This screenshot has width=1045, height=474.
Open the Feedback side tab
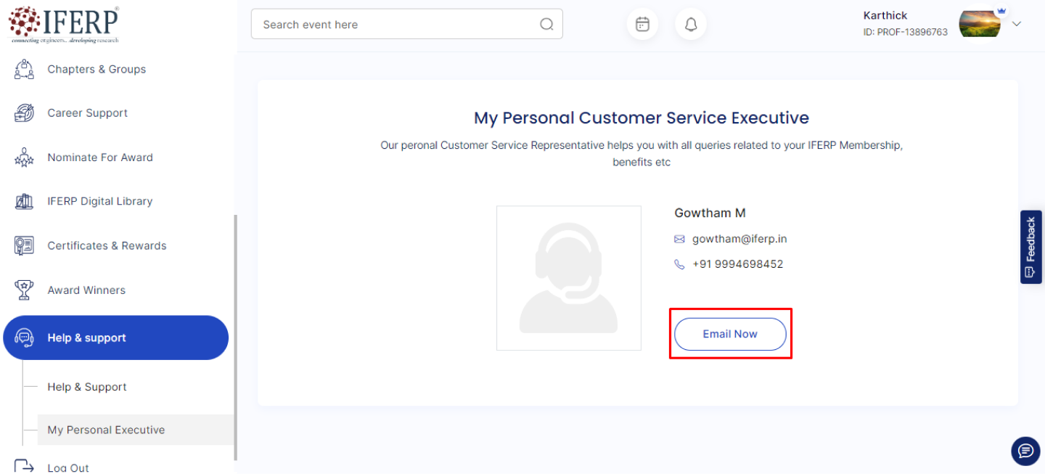pos(1030,247)
